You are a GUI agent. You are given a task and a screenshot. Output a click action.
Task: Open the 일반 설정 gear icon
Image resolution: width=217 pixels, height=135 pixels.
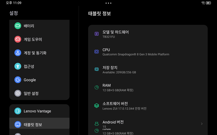click(18, 93)
